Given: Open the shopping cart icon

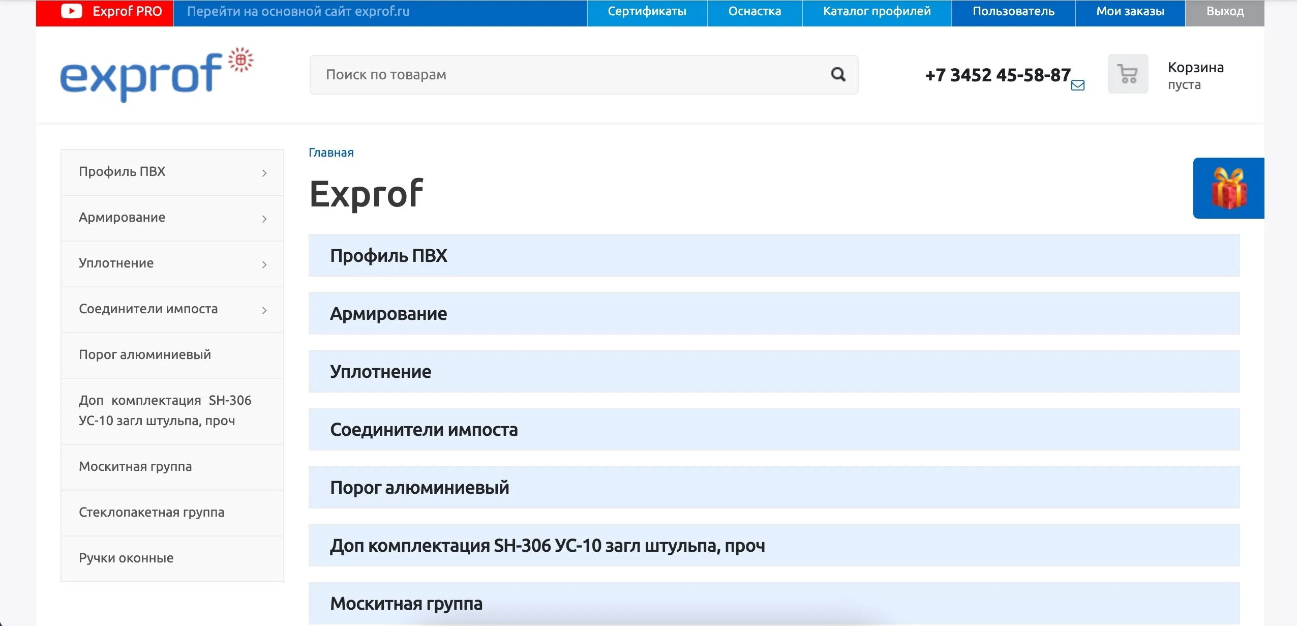Looking at the screenshot, I should coord(1128,74).
